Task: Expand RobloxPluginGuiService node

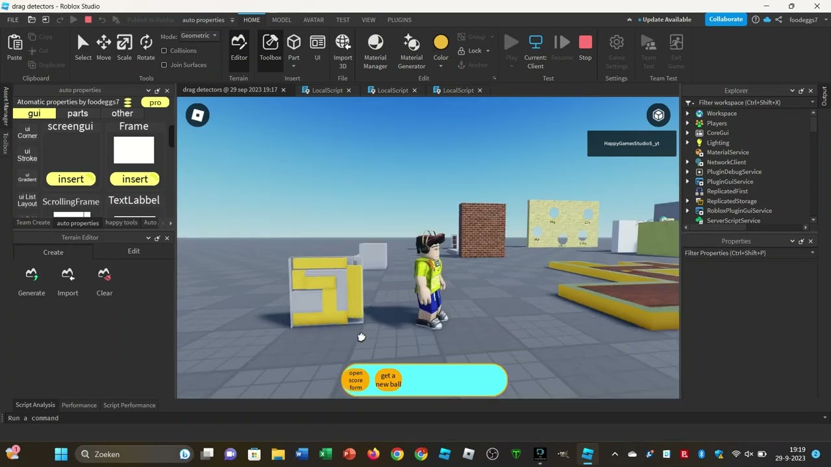Action: pyautogui.click(x=688, y=211)
